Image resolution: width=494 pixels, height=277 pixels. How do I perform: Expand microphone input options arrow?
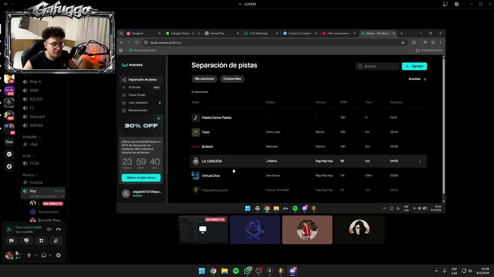36,255
